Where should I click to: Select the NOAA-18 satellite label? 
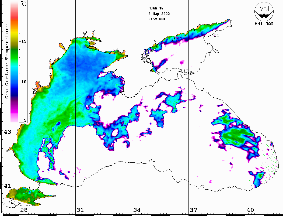[x=156, y=8]
